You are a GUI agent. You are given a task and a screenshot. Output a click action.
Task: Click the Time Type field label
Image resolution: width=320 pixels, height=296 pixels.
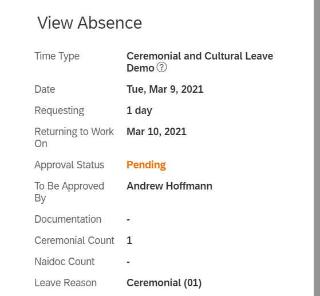pos(57,56)
